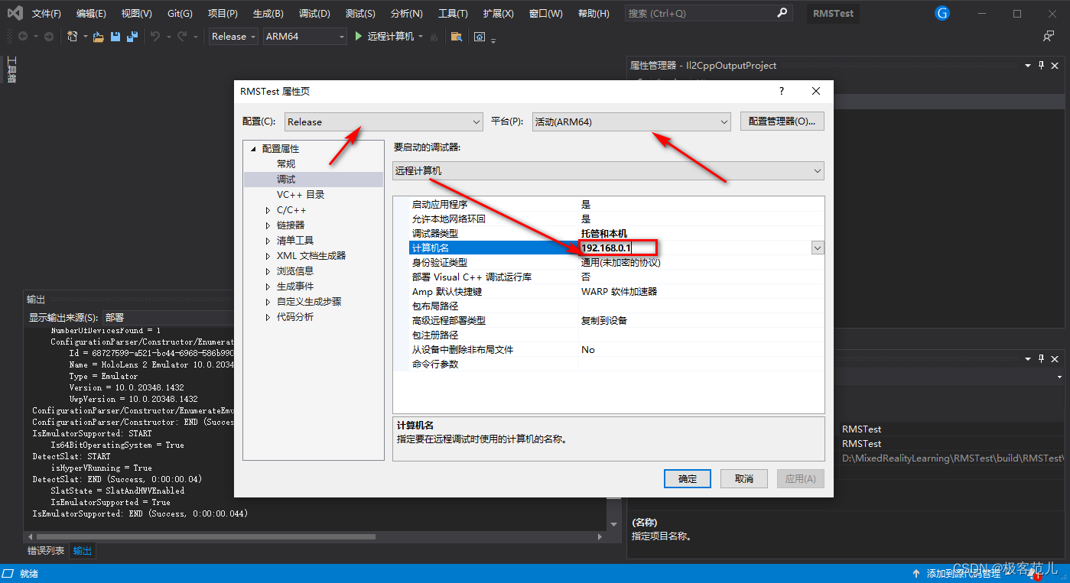Viewport: 1070px width, 583px height.
Task: Expand the 链接器 tree node
Action: click(x=268, y=225)
